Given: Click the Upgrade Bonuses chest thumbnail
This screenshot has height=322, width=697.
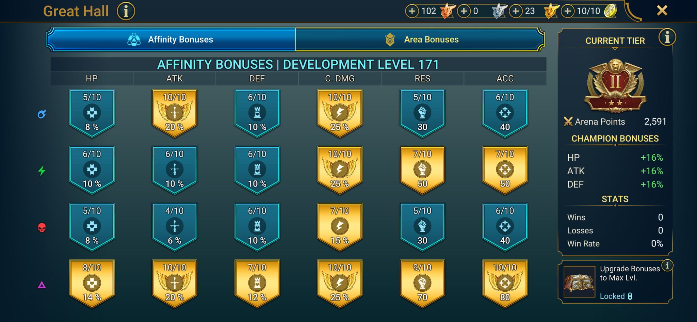Looking at the screenshot, I should pos(579,282).
